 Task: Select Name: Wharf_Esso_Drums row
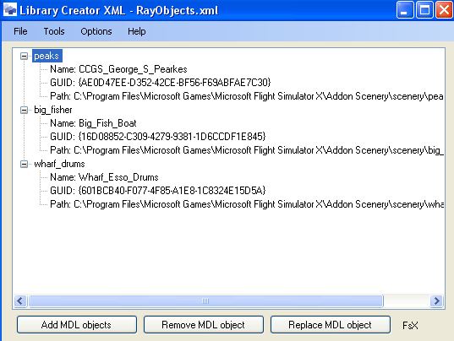104,177
